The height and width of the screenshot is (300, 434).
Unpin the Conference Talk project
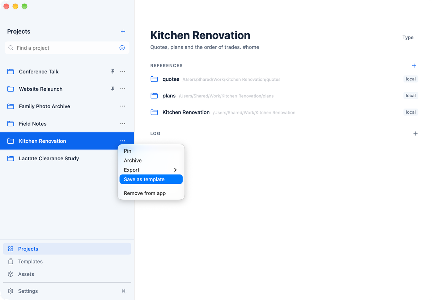[112, 72]
